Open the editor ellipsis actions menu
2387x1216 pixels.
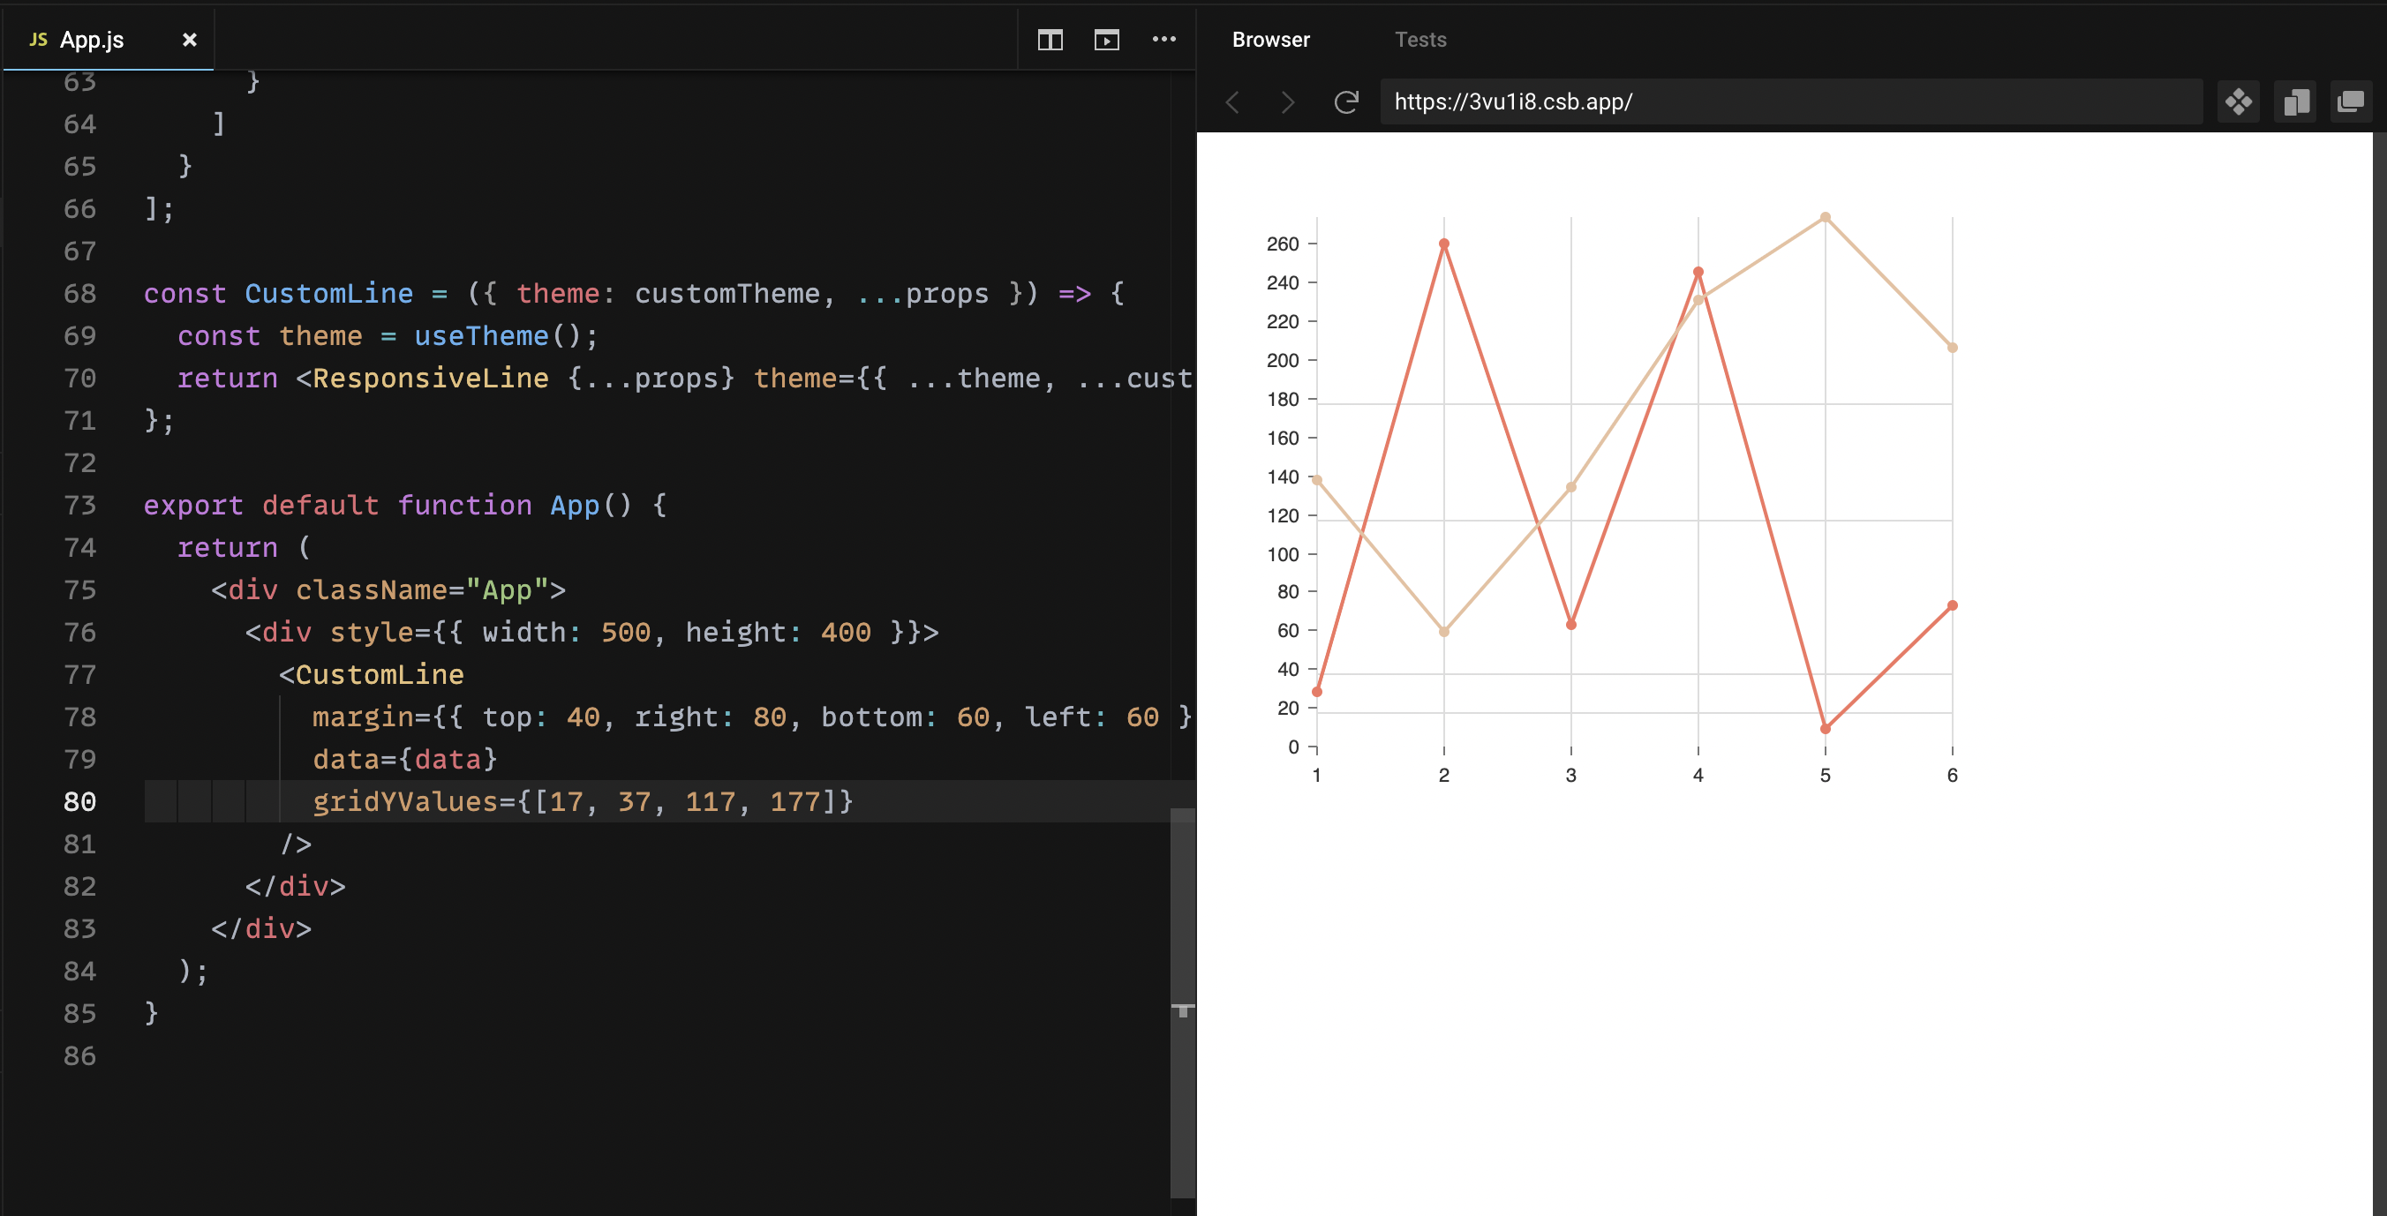[x=1163, y=40]
